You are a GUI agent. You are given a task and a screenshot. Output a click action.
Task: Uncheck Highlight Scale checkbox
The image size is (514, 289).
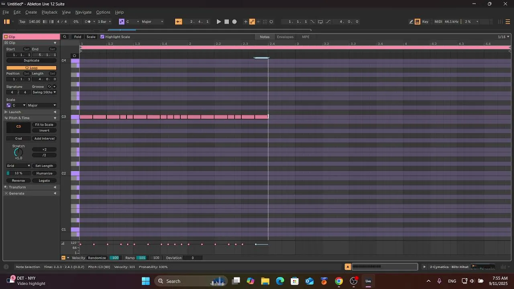pos(102,37)
